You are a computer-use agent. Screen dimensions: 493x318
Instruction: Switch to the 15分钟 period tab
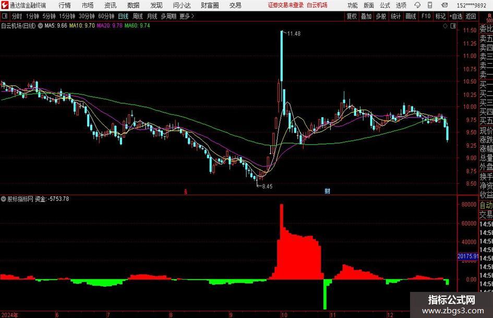coord(67,16)
